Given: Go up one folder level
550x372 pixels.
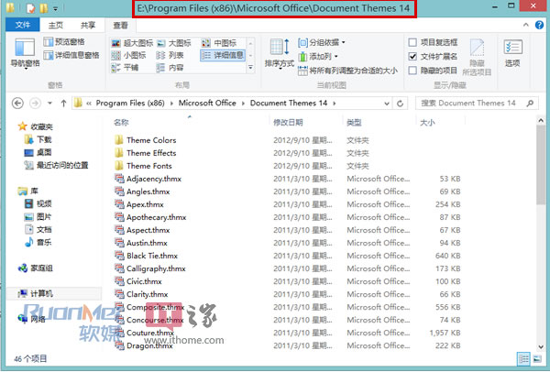Looking at the screenshot, I should tap(63, 104).
